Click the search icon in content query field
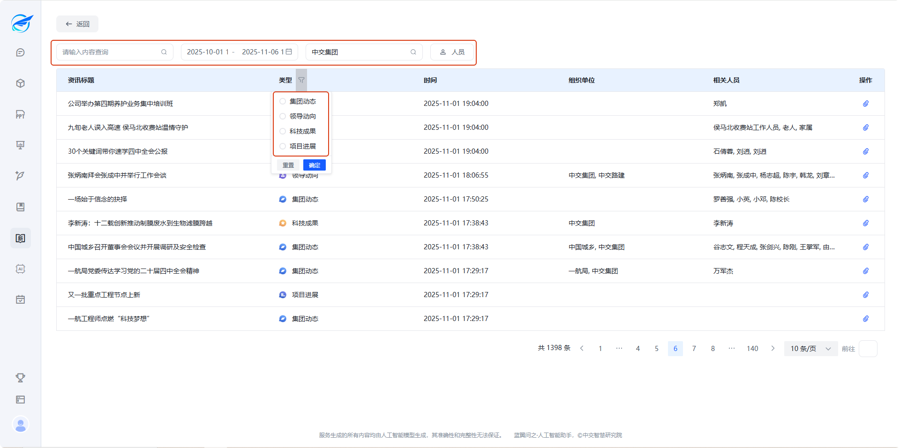 pos(164,52)
